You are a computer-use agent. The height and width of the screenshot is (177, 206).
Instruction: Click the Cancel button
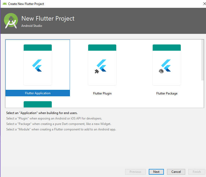click(x=176, y=172)
